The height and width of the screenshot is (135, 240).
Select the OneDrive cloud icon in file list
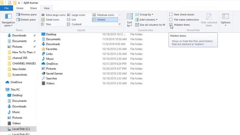point(43,63)
